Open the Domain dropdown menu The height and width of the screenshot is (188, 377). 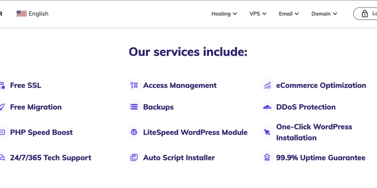[324, 14]
